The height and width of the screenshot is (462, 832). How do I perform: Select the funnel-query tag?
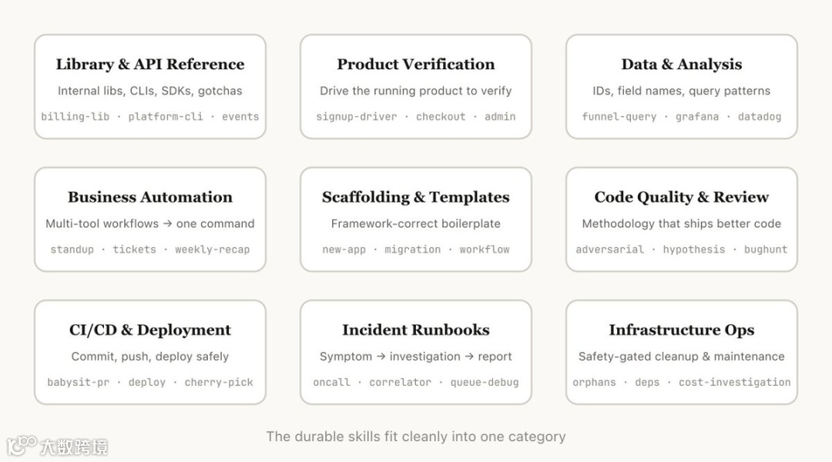point(619,117)
